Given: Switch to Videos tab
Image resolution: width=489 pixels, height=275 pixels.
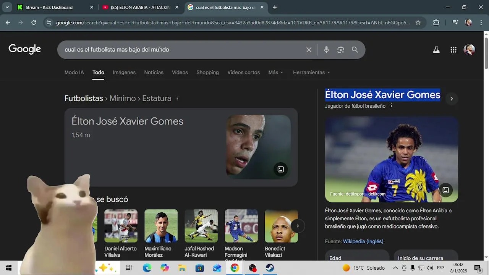Looking at the screenshot, I should pyautogui.click(x=180, y=73).
